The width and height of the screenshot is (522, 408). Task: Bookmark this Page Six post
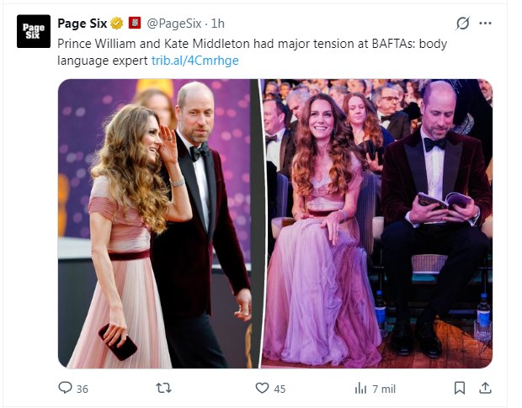pyautogui.click(x=460, y=388)
